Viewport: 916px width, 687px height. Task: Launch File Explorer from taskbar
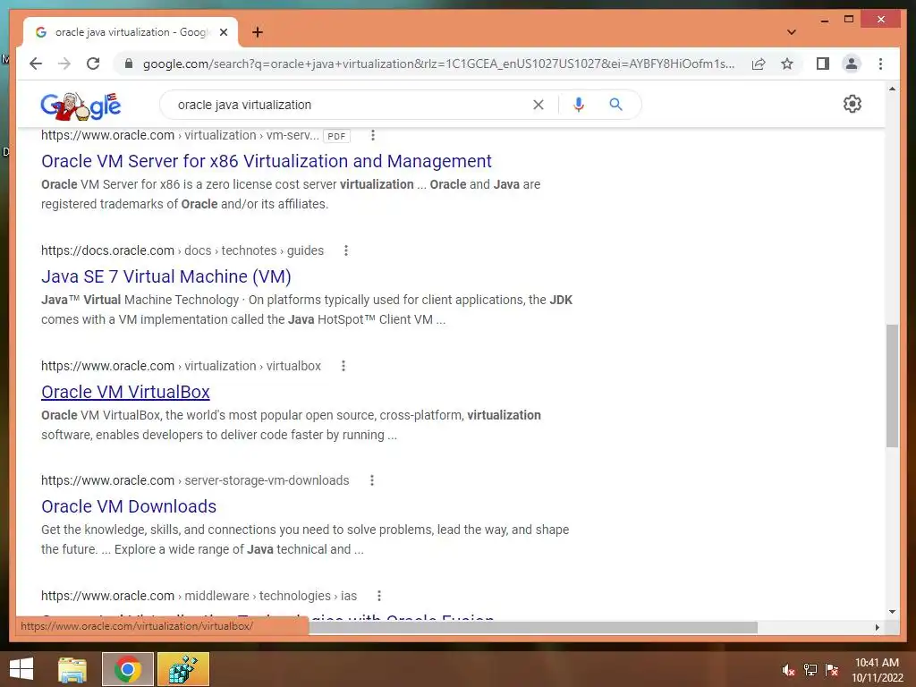(72, 669)
